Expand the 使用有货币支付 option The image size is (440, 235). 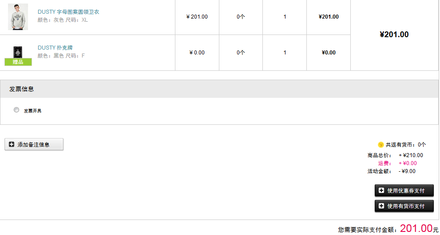point(404,206)
